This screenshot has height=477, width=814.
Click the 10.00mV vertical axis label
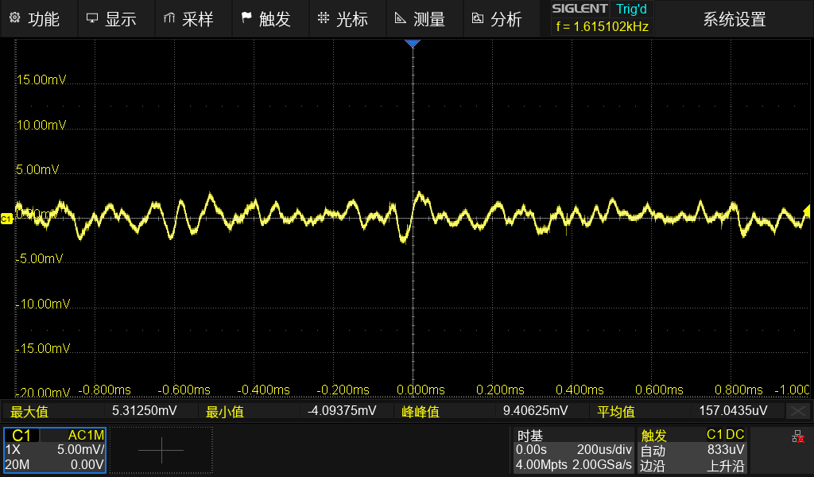(x=41, y=125)
